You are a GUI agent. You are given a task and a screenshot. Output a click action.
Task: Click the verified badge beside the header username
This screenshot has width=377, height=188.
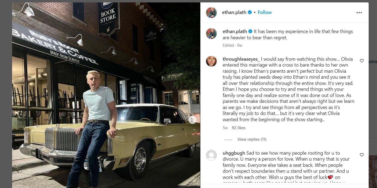[x=250, y=12]
